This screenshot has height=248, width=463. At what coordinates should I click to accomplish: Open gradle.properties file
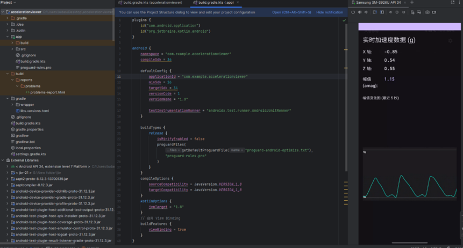point(27,129)
